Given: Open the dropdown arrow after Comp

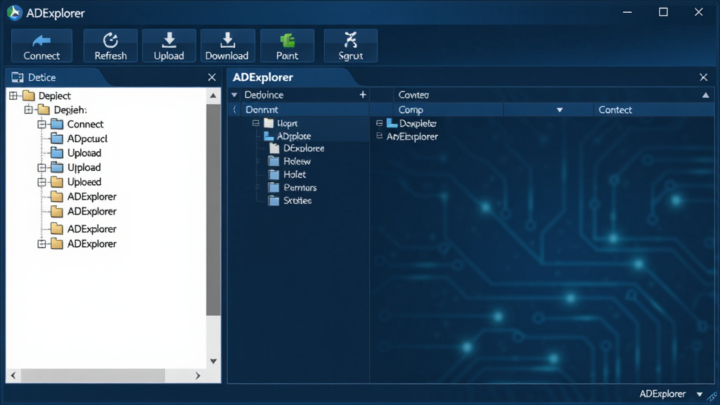Looking at the screenshot, I should 560,110.
